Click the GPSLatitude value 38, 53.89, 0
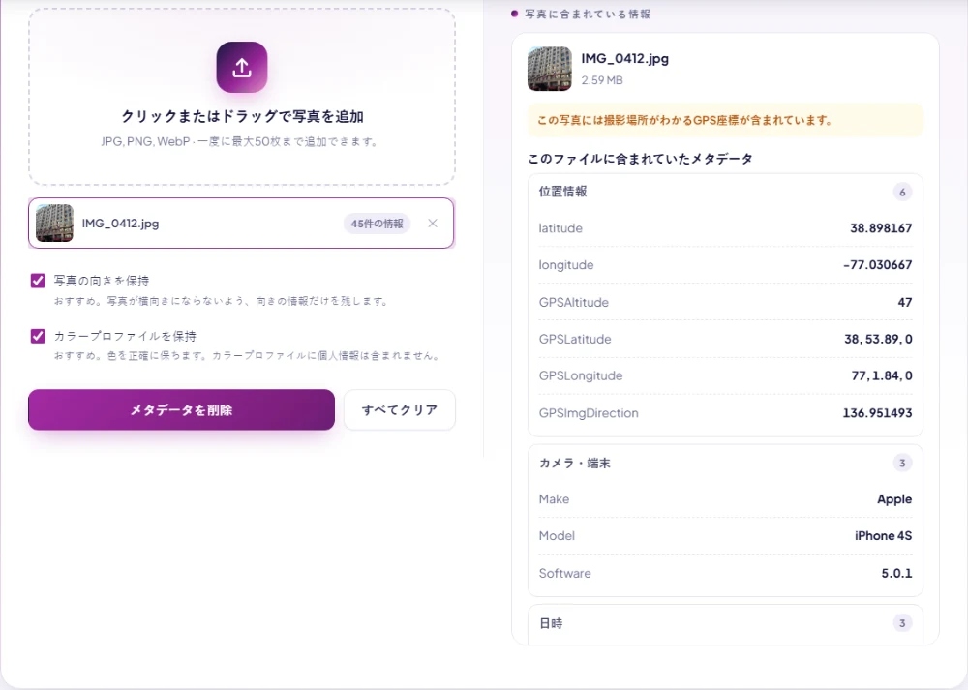 pyautogui.click(x=878, y=339)
